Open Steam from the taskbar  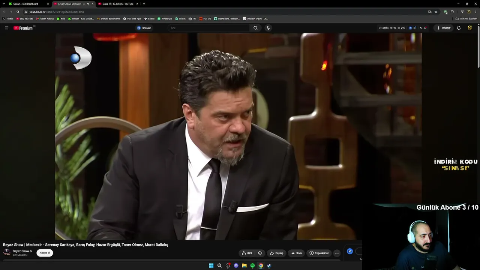point(269,265)
